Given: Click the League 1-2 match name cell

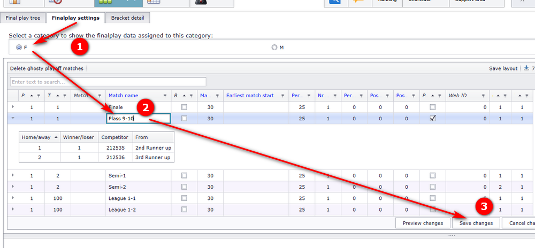Looking at the screenshot, I should coord(138,210).
